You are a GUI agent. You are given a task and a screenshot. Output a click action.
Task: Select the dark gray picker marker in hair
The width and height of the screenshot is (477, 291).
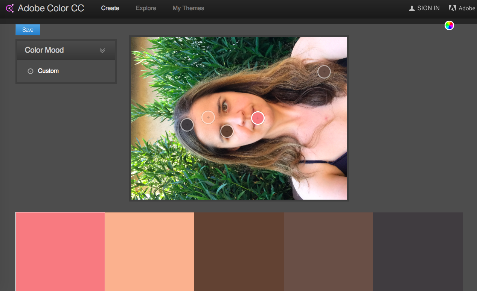coord(187,124)
